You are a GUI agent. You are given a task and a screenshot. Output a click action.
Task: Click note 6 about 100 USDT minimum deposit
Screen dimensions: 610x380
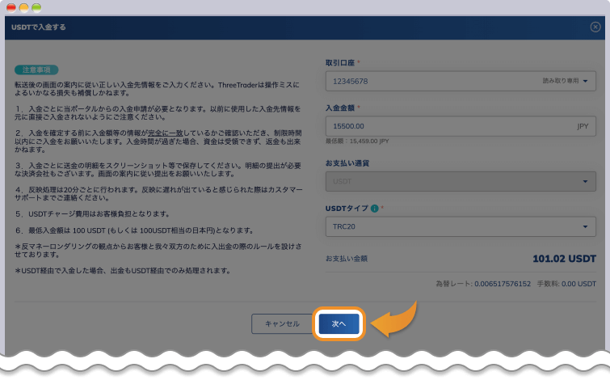(x=135, y=230)
